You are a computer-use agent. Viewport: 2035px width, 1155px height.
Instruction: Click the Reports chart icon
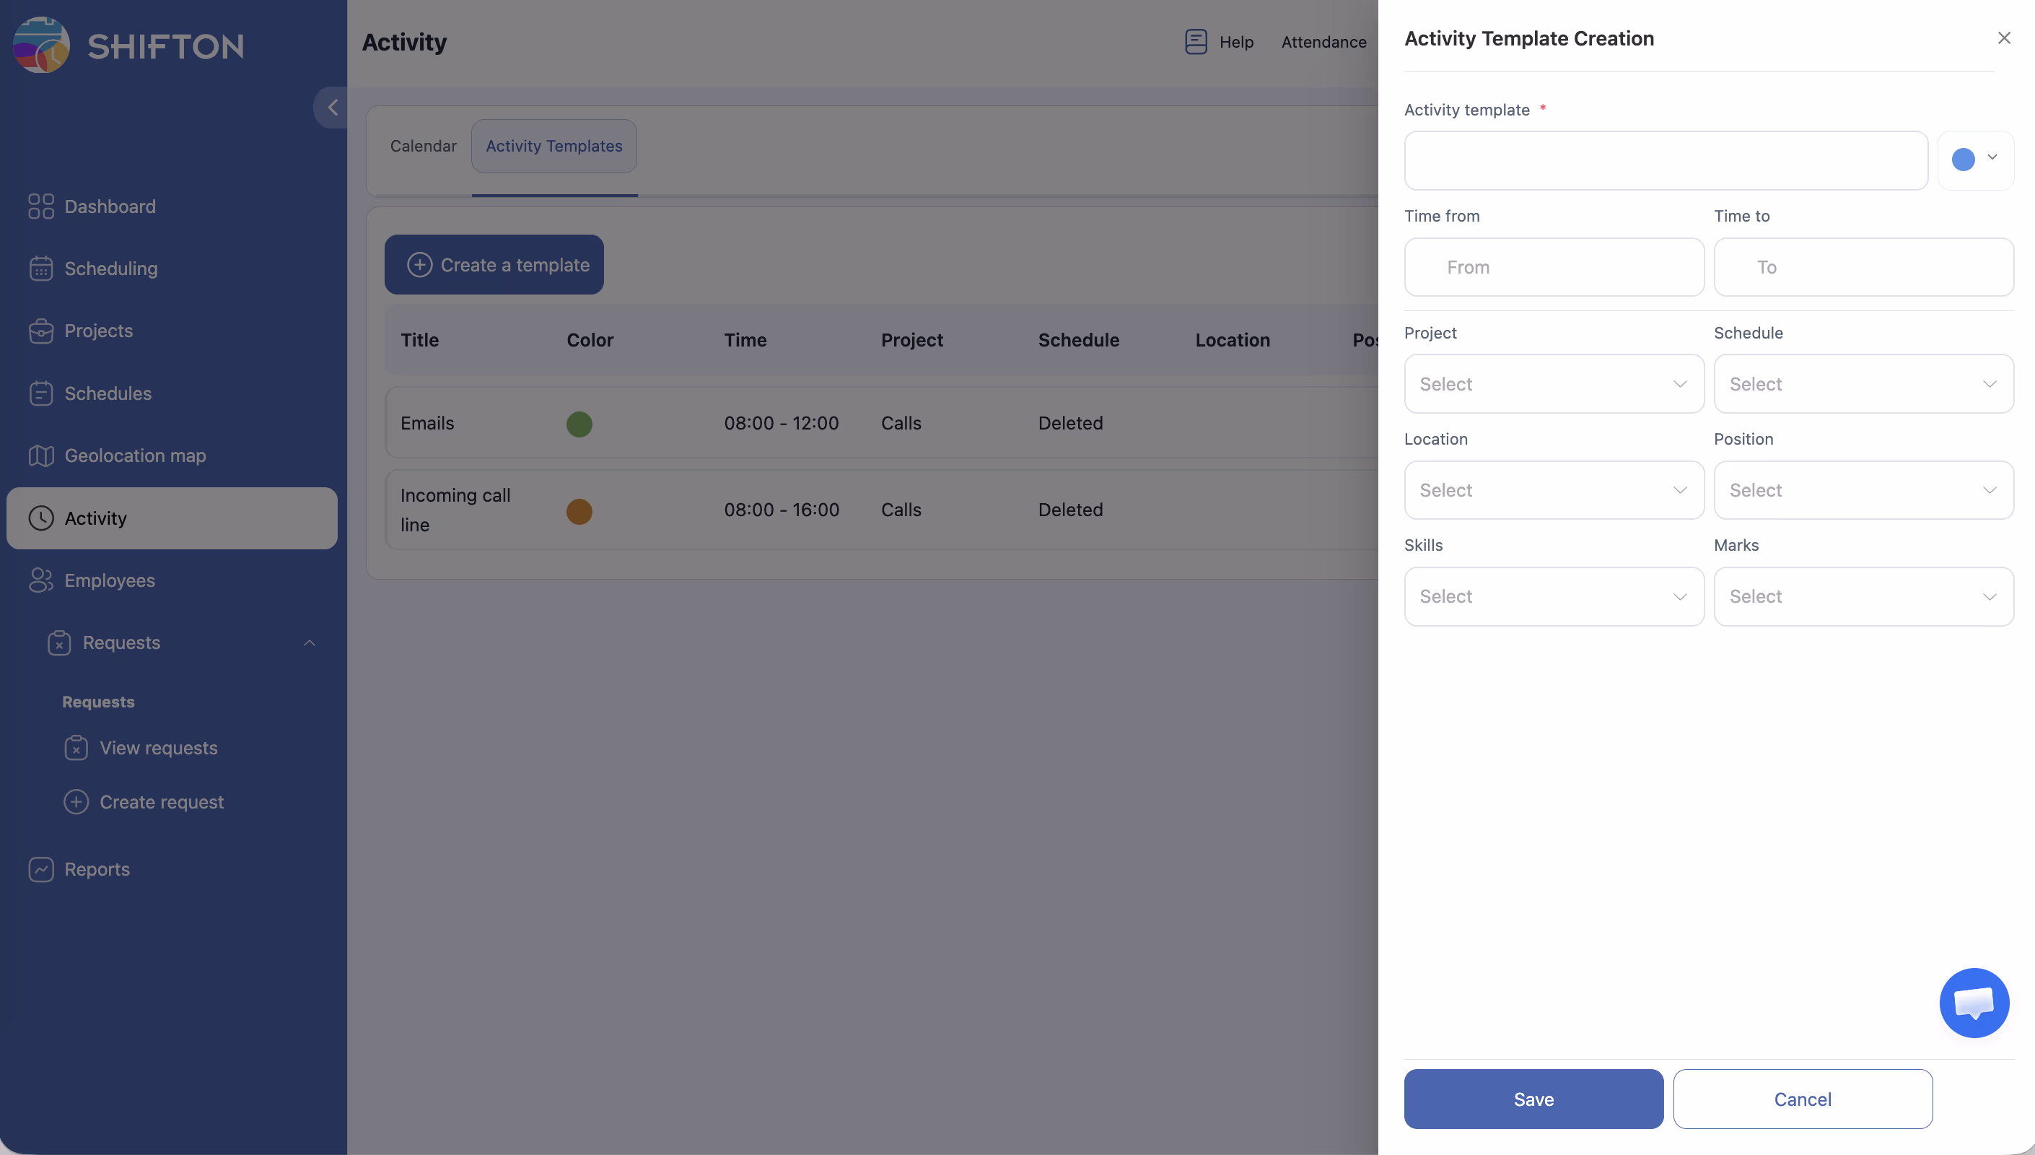(41, 869)
